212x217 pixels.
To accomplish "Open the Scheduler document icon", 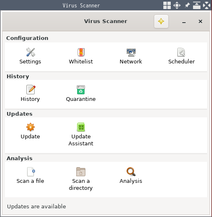I will pyautogui.click(x=181, y=52).
